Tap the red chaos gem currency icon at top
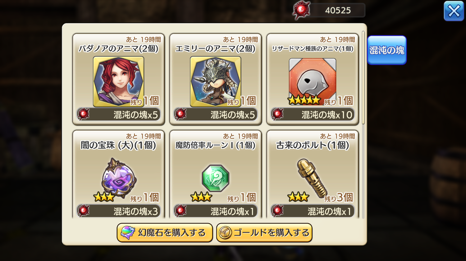 tap(301, 10)
